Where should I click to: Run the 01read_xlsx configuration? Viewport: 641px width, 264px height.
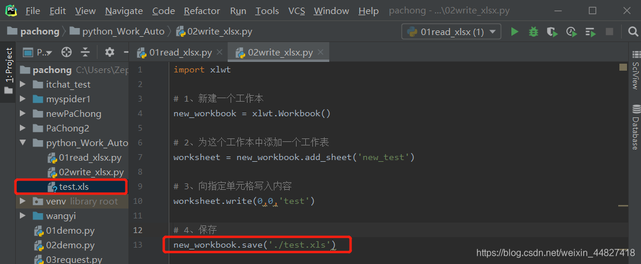[514, 32]
